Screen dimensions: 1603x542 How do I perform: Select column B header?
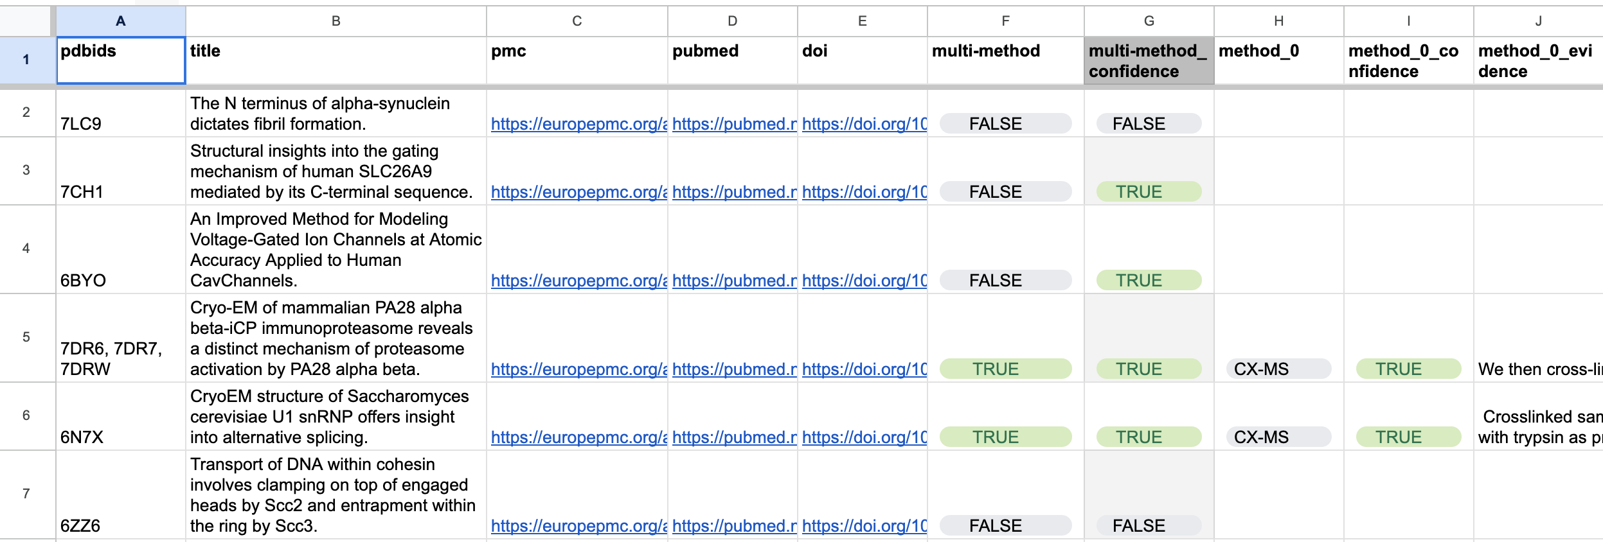click(336, 21)
